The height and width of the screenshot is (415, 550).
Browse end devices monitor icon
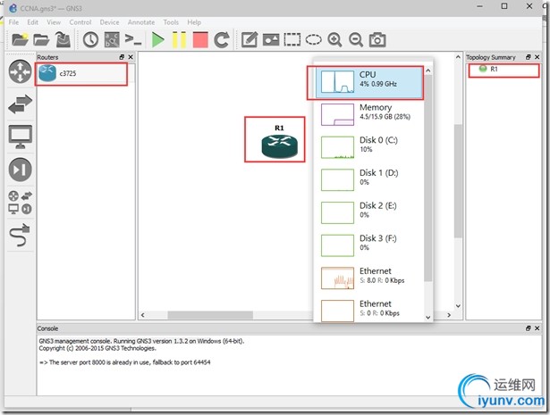[20, 137]
